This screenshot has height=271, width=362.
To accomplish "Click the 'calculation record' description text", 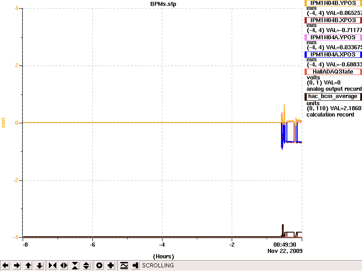I will 330,115.
